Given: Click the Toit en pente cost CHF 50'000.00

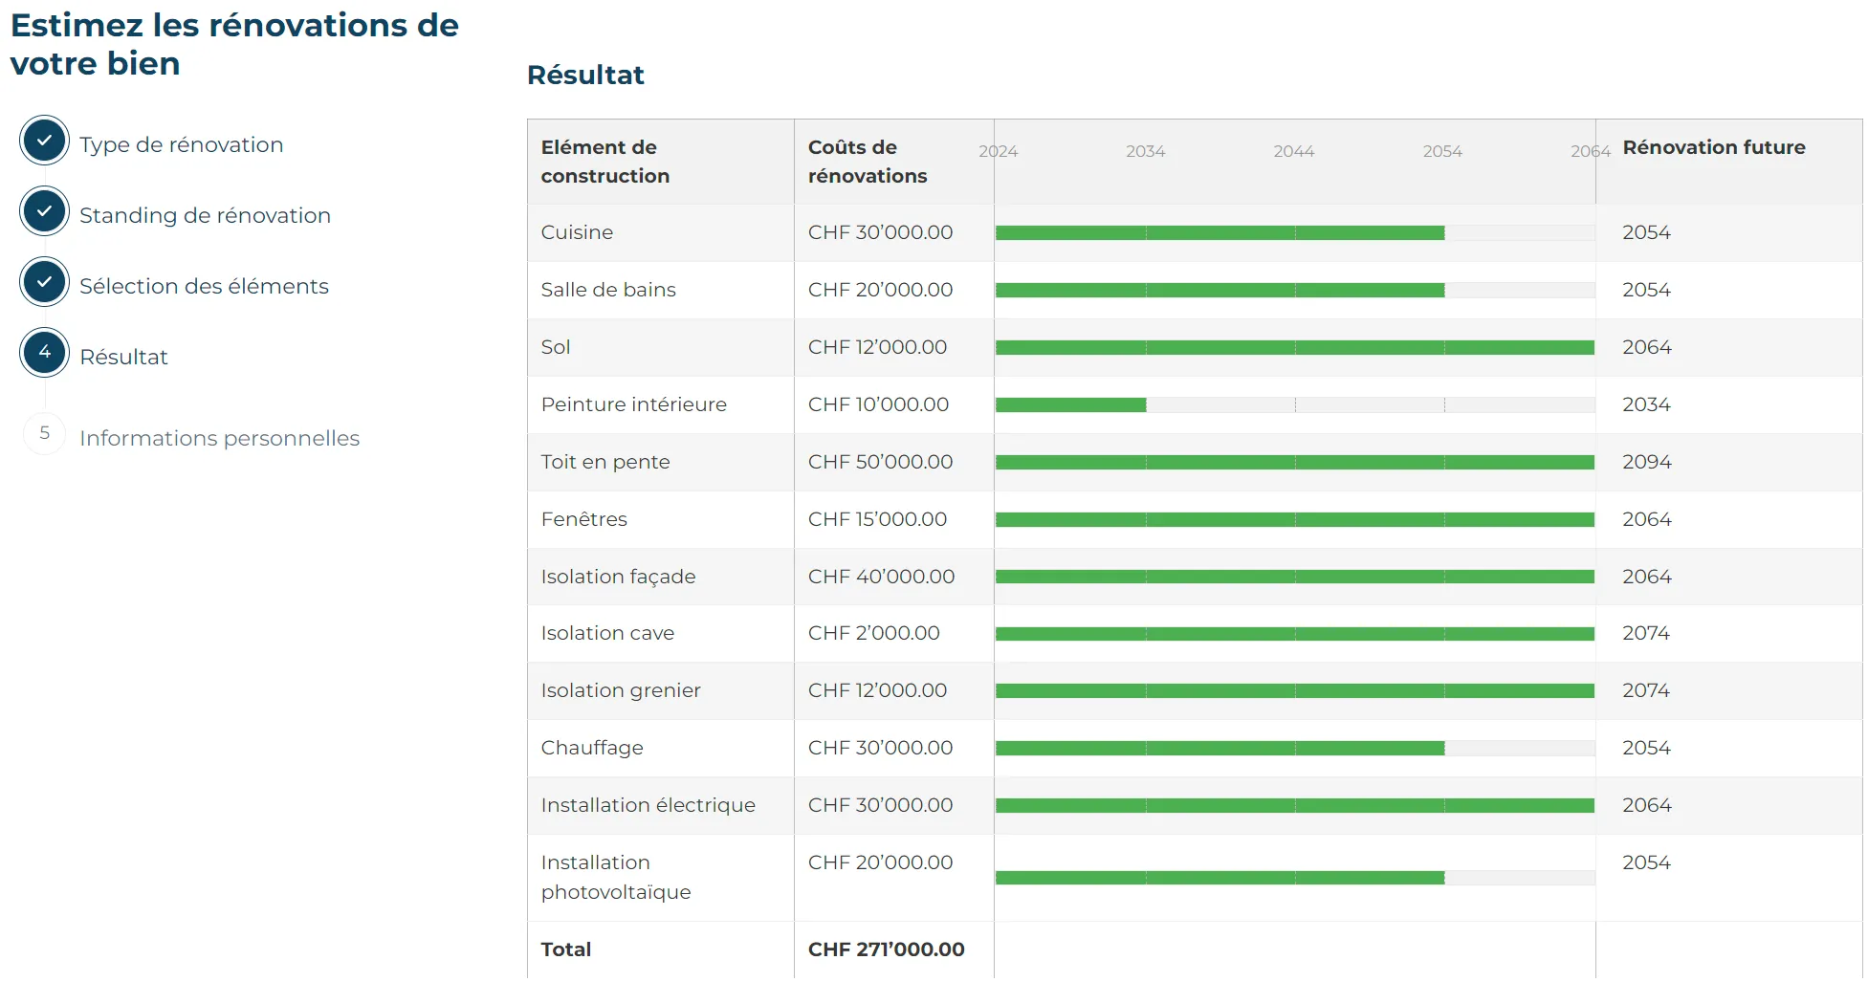Looking at the screenshot, I should (880, 462).
